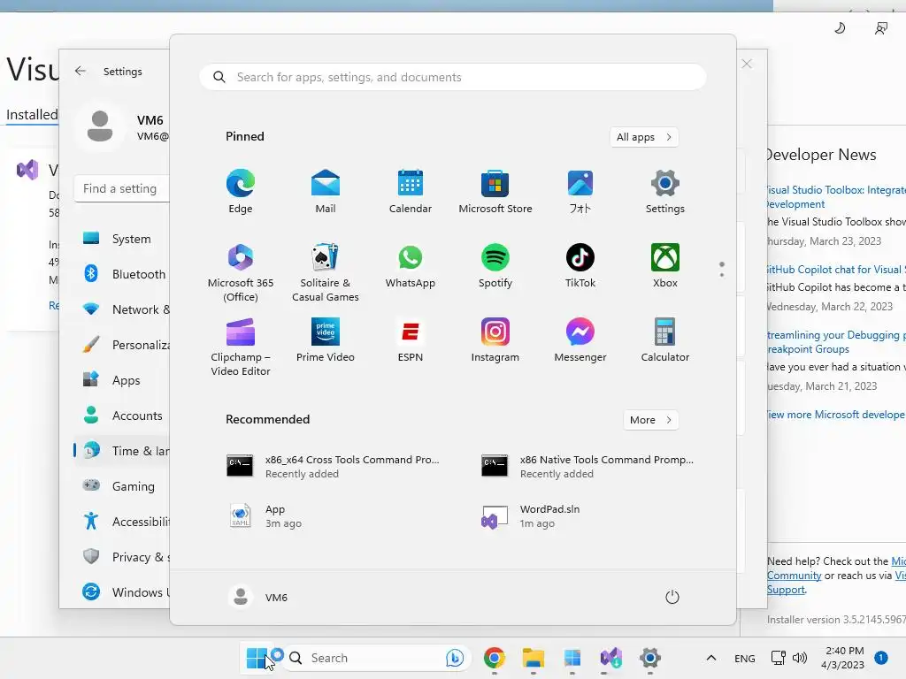Open Windows Update in Settings sidebar
Screen dimensions: 906x679
(x=121, y=591)
